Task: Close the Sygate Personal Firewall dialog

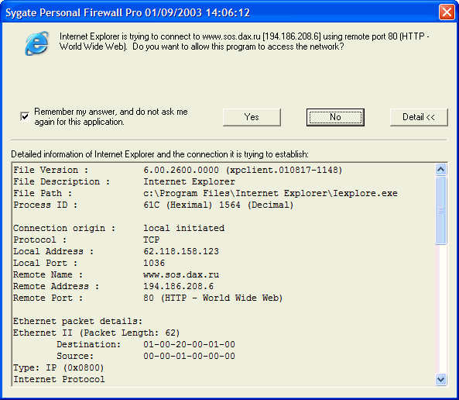Action: pyautogui.click(x=447, y=12)
